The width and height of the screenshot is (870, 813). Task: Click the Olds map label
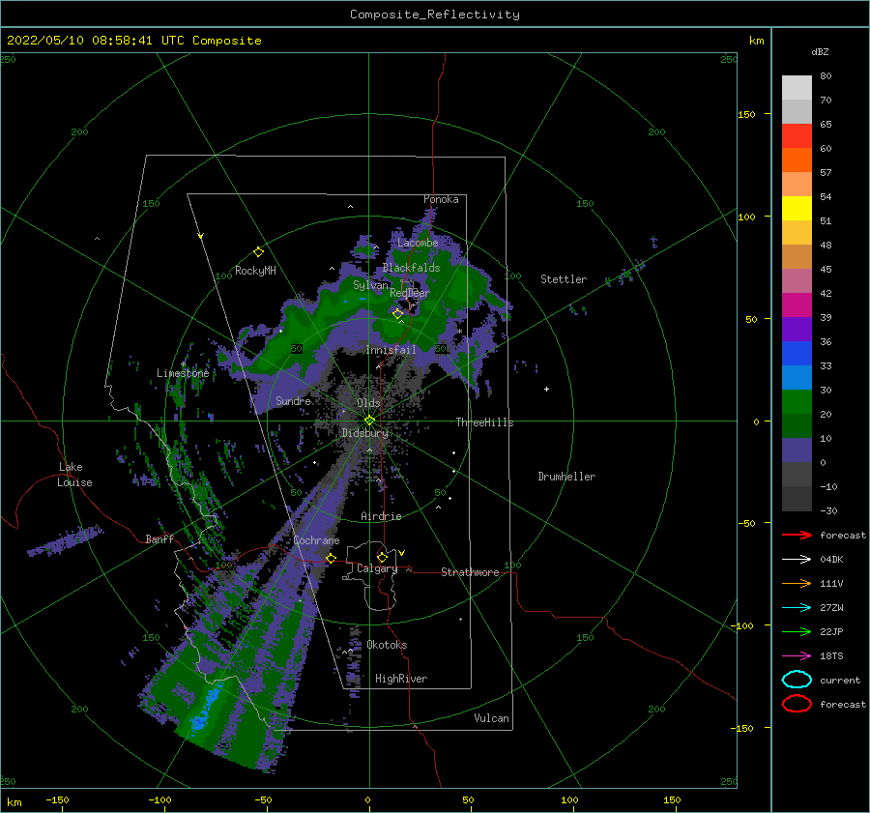368,403
